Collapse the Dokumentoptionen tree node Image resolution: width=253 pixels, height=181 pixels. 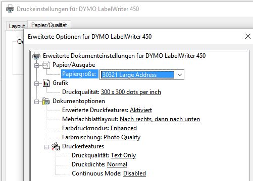[36, 102]
